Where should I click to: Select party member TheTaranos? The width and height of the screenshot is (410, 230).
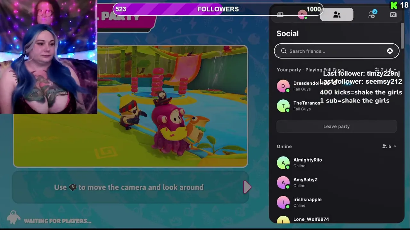337,106
